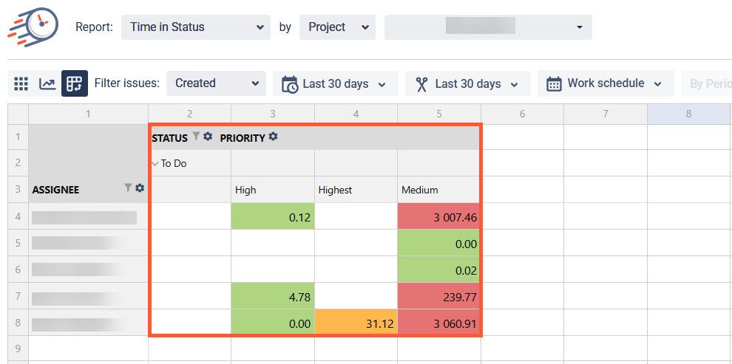Viewport: 732px width, 364px height.
Task: Open the 'by Project' dropdown
Action: click(x=337, y=27)
